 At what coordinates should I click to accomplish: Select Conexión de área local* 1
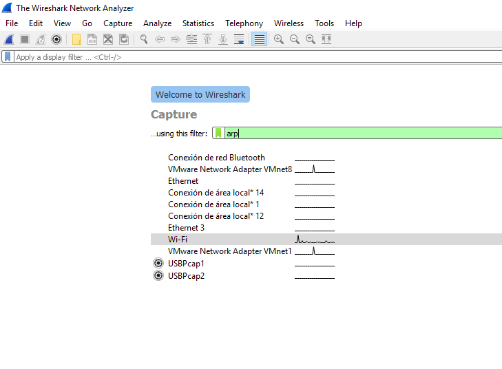point(213,204)
